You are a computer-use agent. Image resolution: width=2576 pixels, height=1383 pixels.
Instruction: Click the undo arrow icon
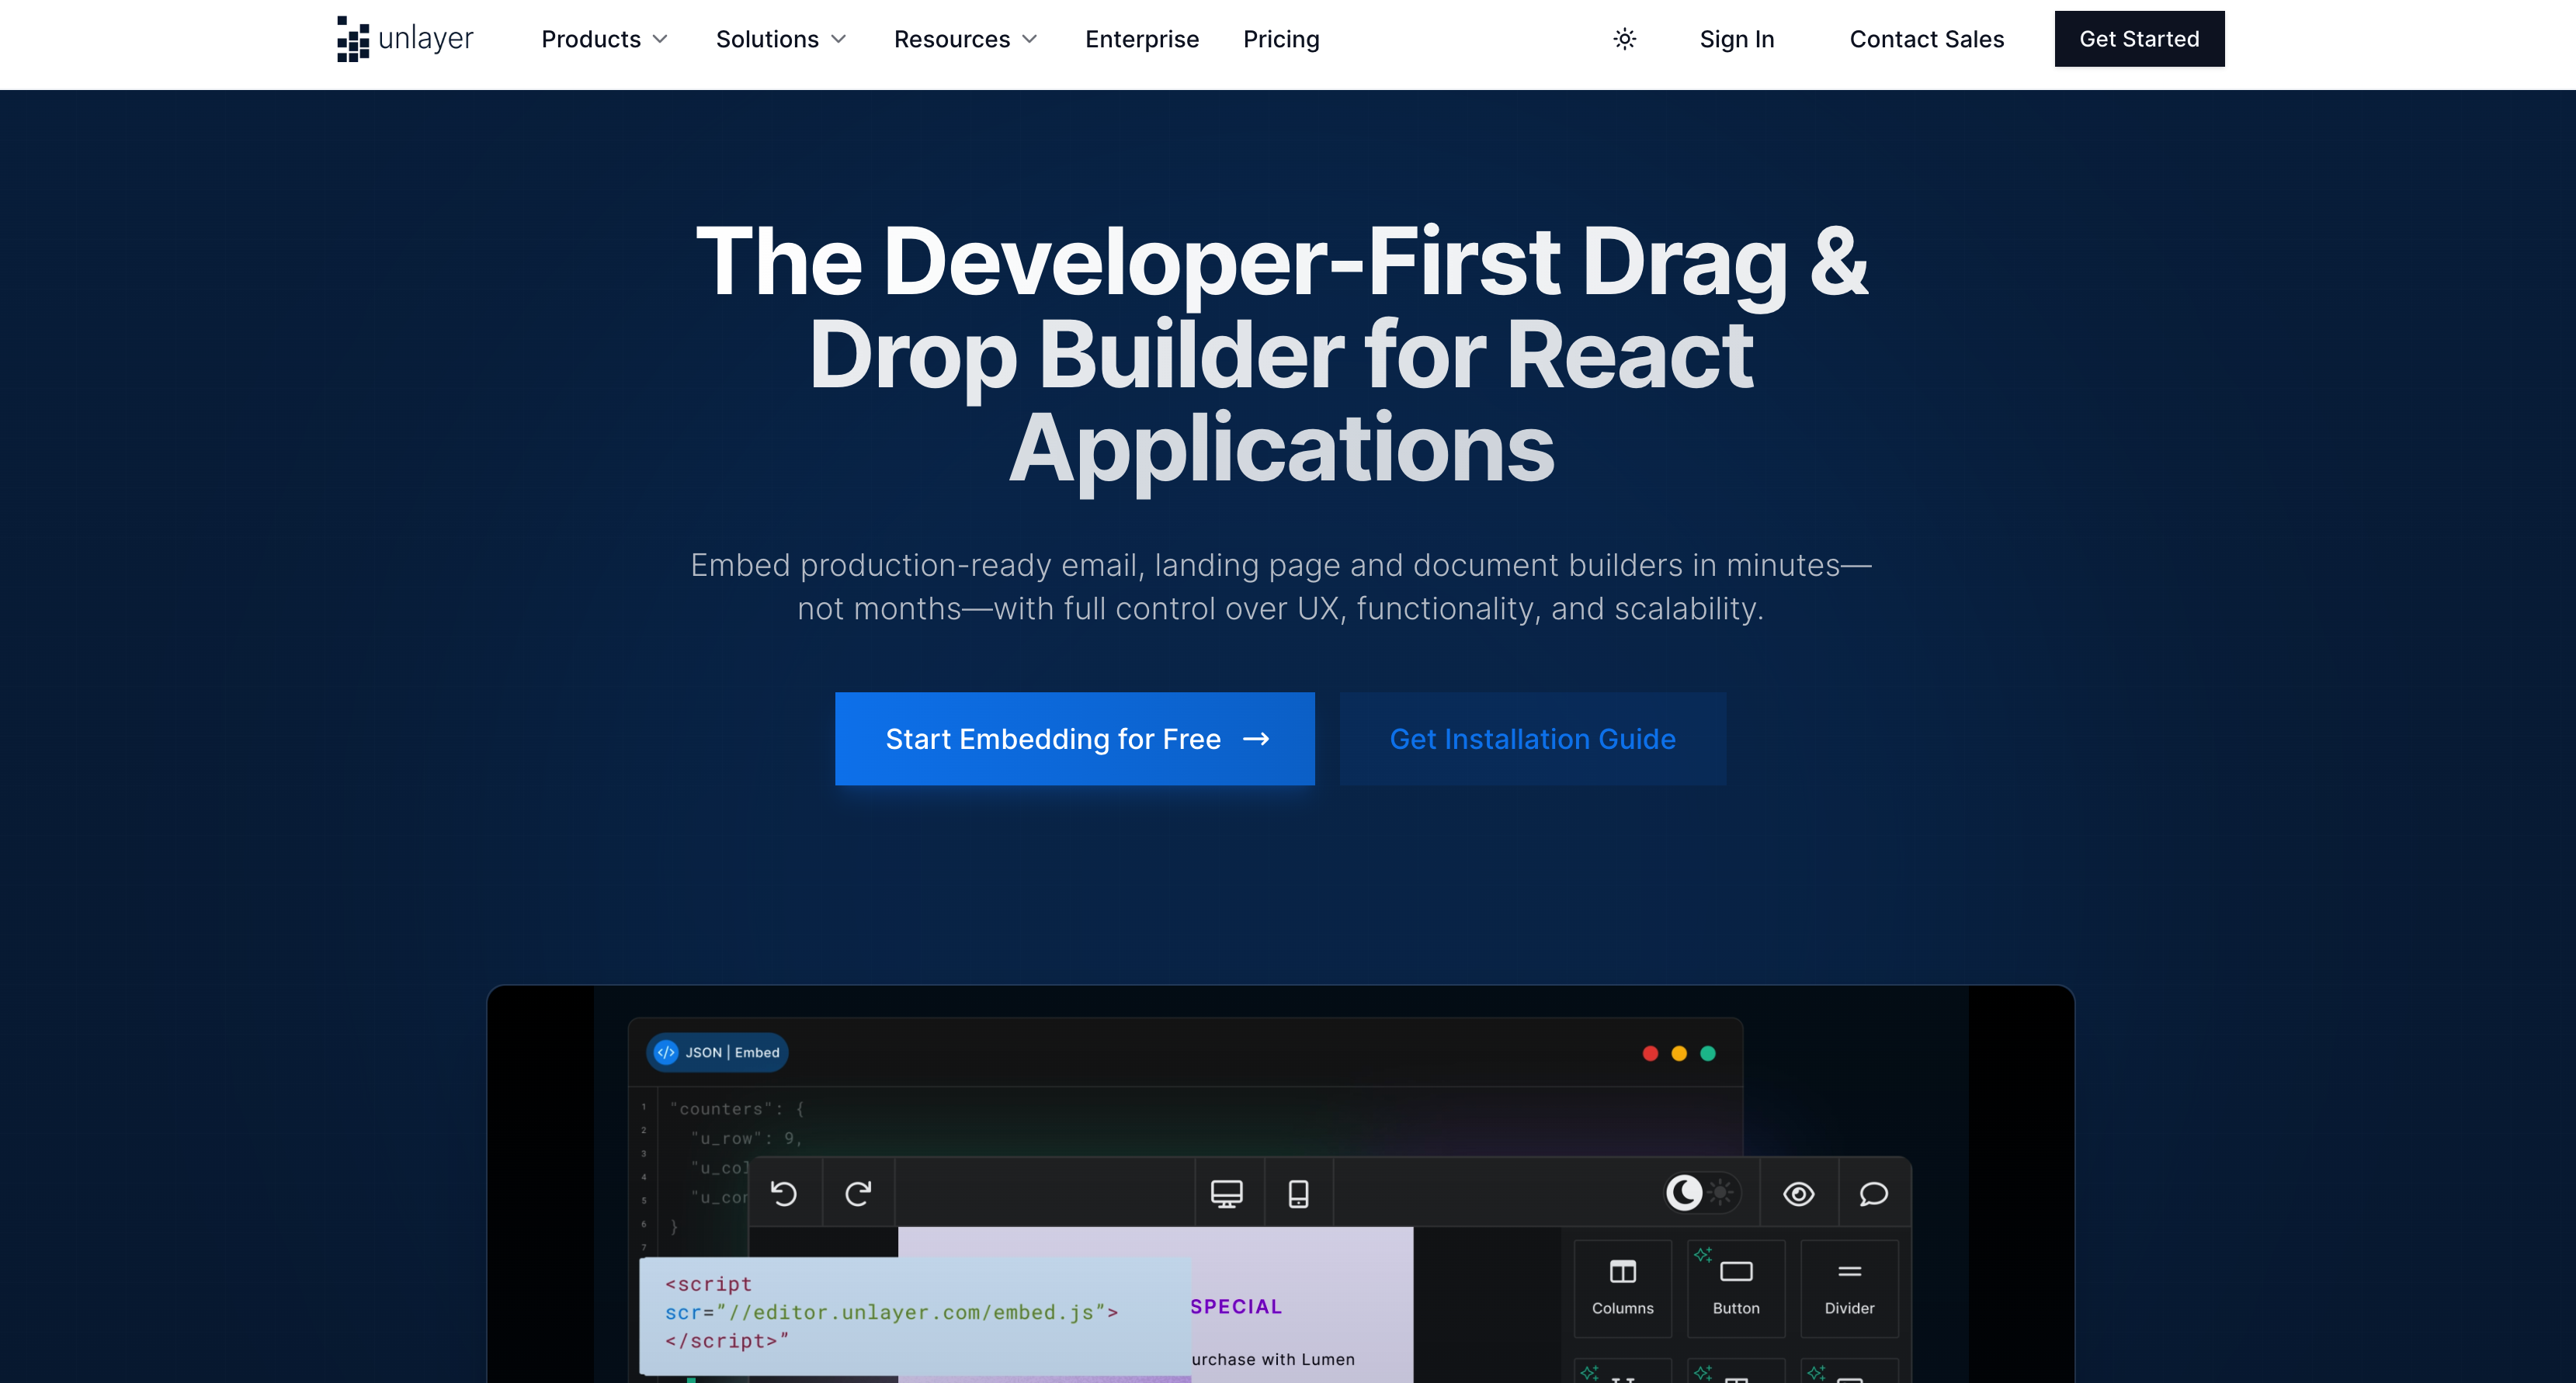coord(784,1193)
